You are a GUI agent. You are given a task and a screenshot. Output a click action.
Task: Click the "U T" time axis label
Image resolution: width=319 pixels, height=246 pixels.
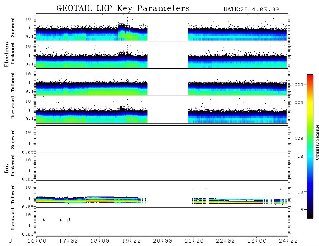click(x=14, y=241)
